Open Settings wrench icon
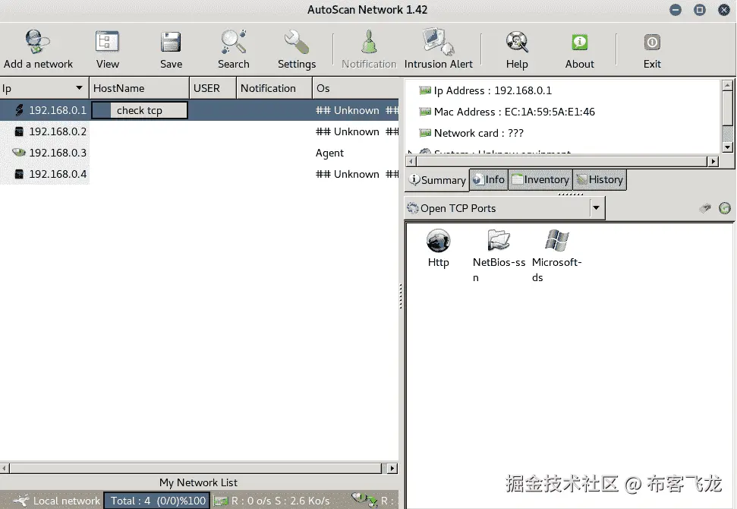Screen dimensions: 737x509 click(x=297, y=42)
